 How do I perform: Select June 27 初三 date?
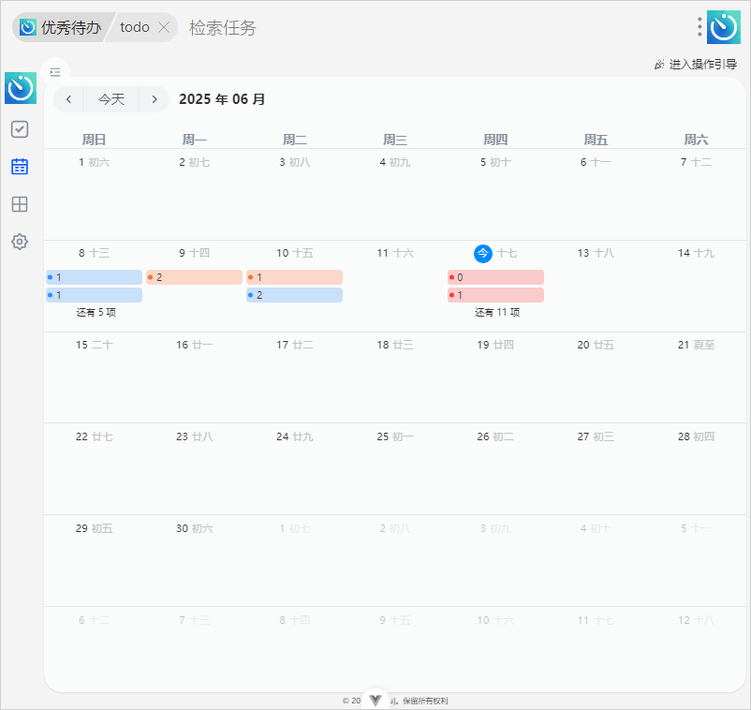pos(596,436)
